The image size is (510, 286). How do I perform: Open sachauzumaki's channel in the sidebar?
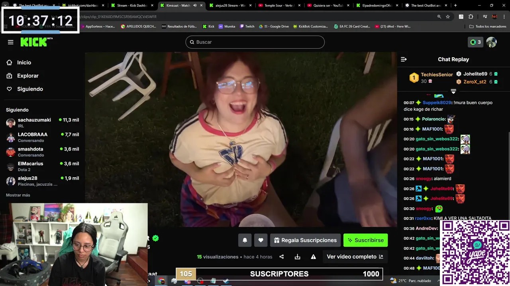42,122
